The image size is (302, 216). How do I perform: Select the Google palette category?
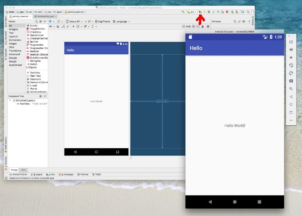tap(13, 58)
